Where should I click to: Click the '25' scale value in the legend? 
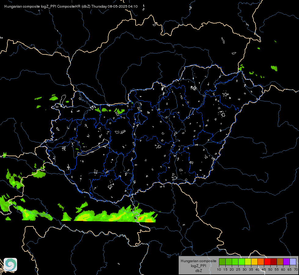pos(238,269)
